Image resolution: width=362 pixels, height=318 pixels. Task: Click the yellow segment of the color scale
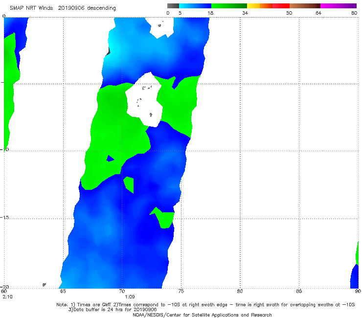[253, 6]
